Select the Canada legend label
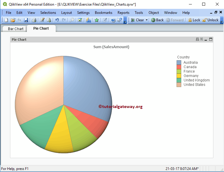224x172 pixels. 190,67
